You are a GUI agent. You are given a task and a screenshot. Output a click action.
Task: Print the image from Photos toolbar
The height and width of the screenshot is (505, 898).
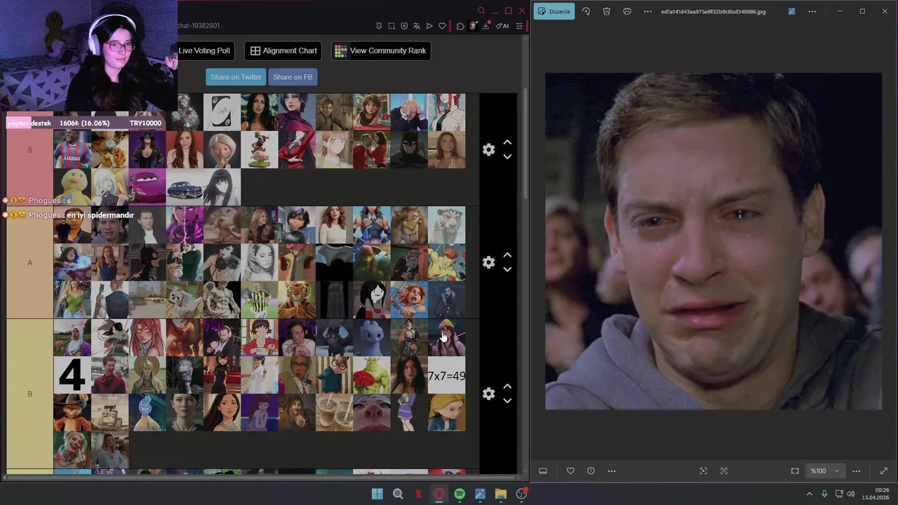point(627,11)
